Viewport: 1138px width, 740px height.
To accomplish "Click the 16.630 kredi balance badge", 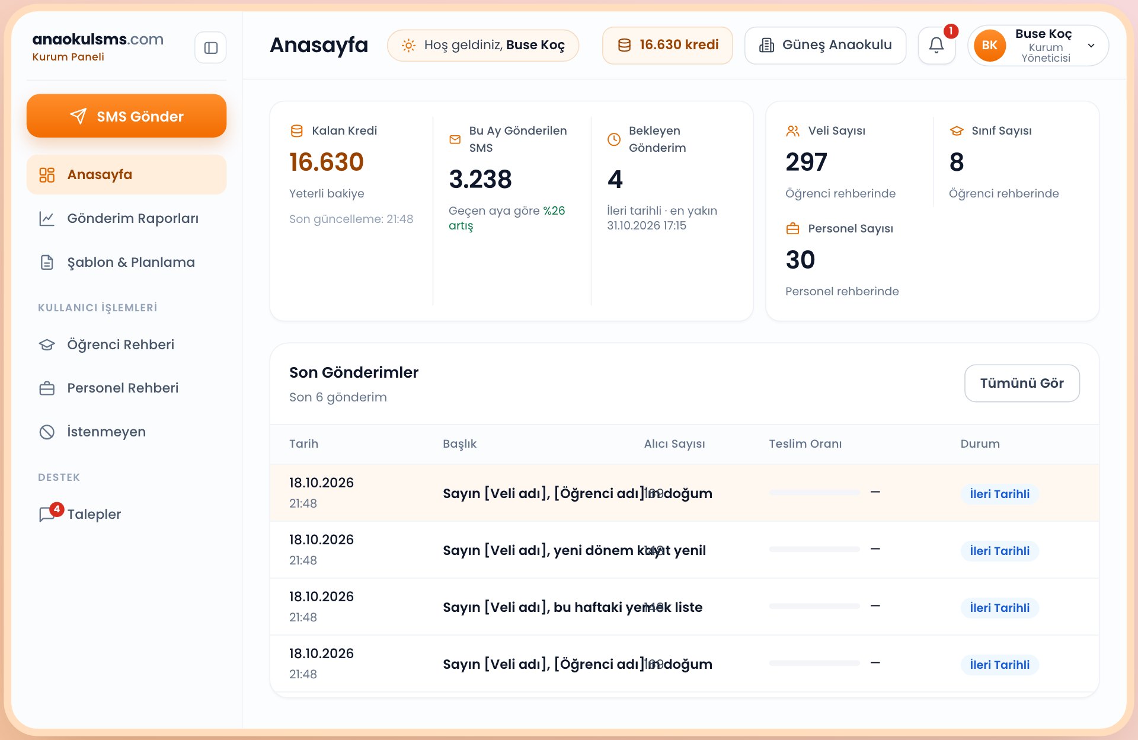I will (667, 45).
